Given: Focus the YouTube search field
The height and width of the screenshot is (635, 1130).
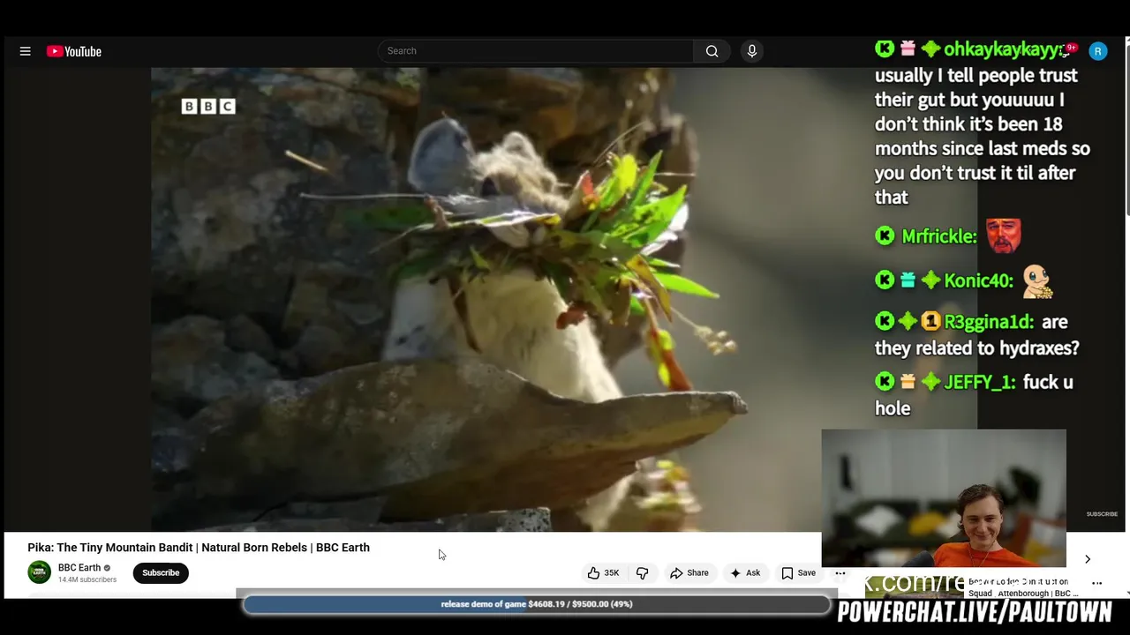Looking at the screenshot, I should coord(536,51).
